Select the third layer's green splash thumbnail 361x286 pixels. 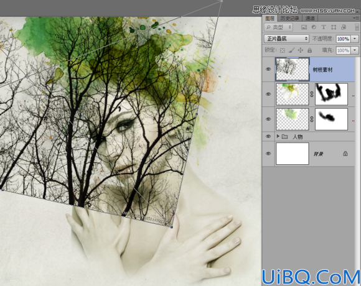(293, 119)
